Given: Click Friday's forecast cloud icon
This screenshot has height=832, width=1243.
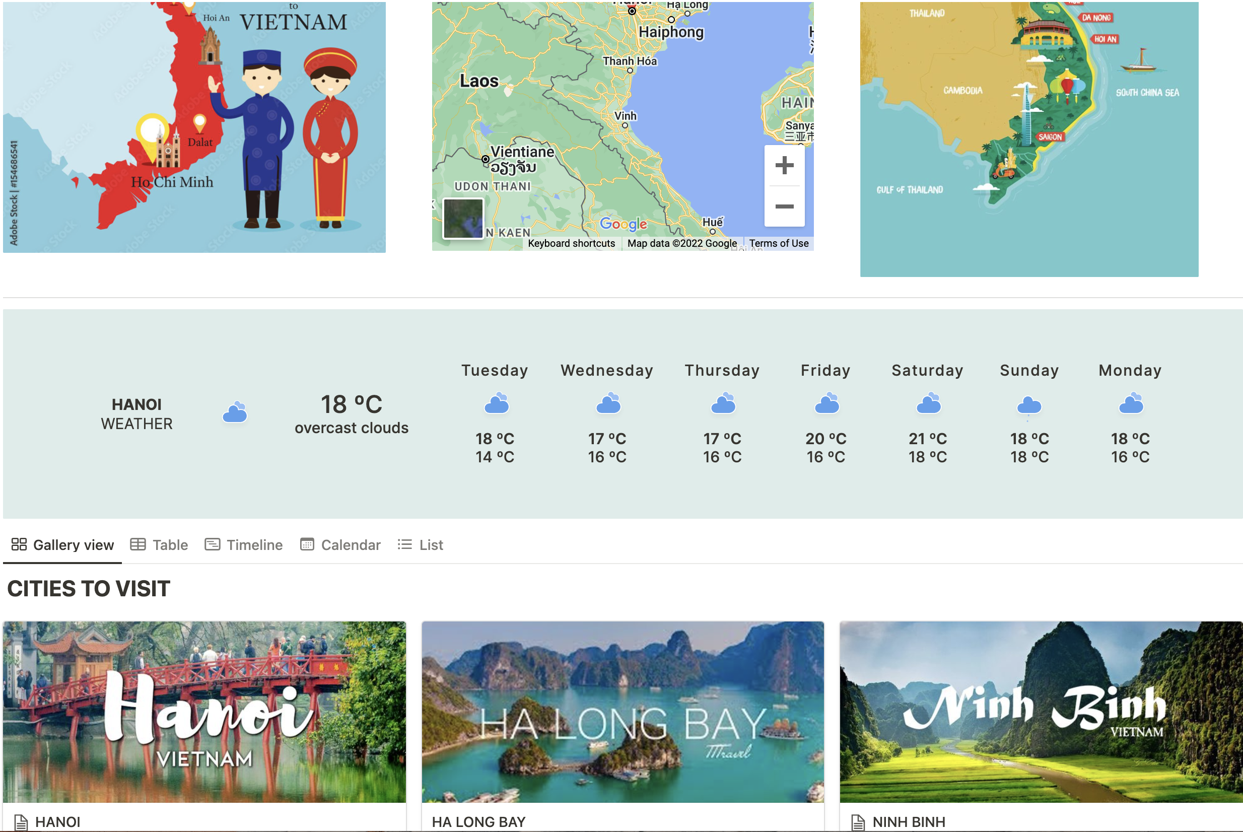Looking at the screenshot, I should pyautogui.click(x=826, y=404).
